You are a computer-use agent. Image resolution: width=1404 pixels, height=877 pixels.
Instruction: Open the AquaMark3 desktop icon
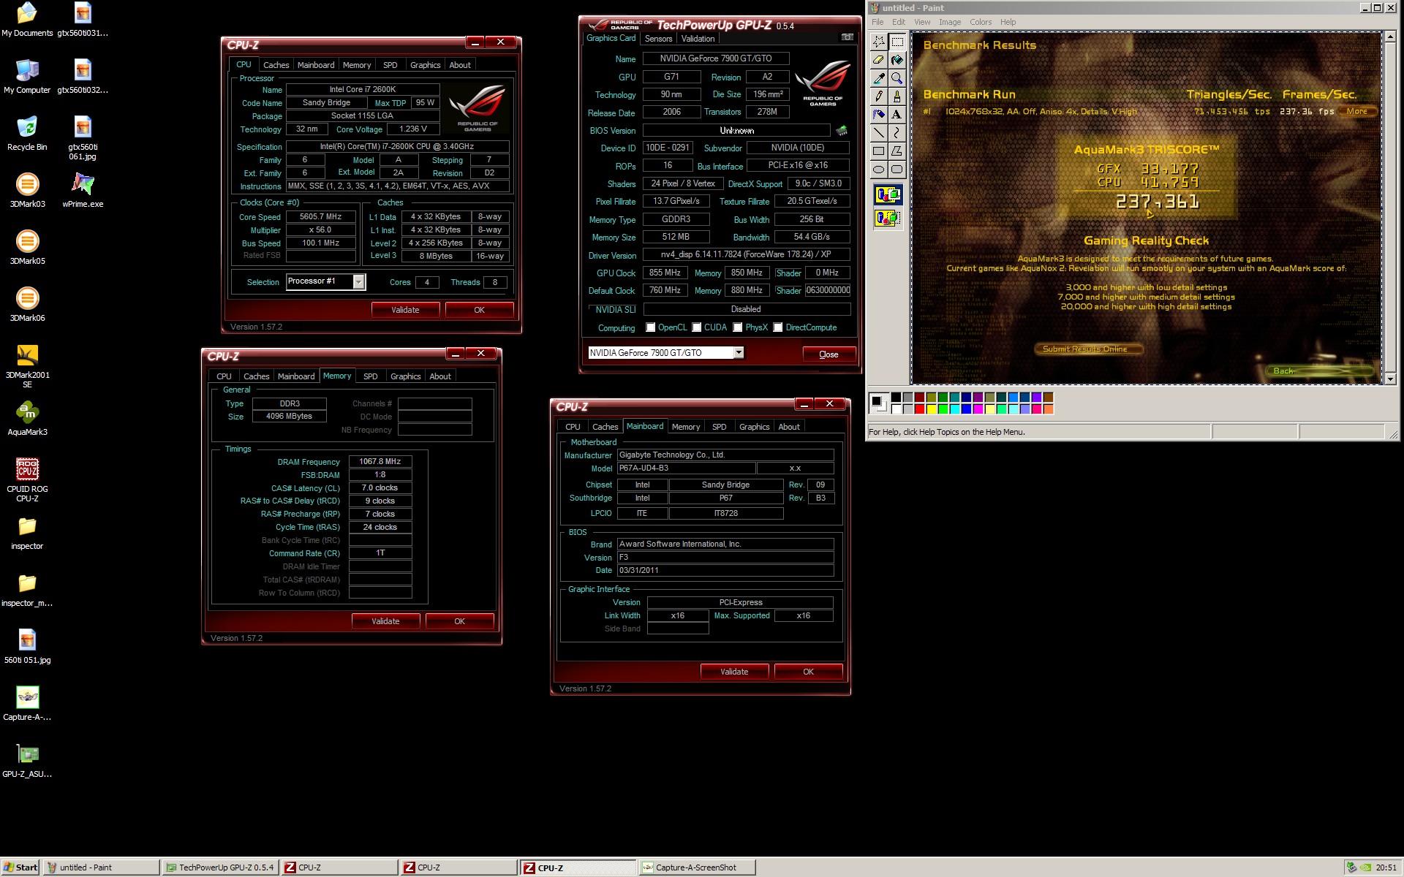[27, 419]
